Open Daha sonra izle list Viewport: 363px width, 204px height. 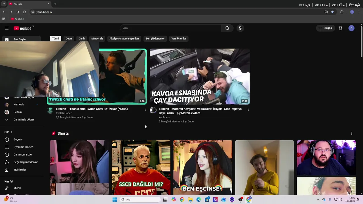click(22, 154)
